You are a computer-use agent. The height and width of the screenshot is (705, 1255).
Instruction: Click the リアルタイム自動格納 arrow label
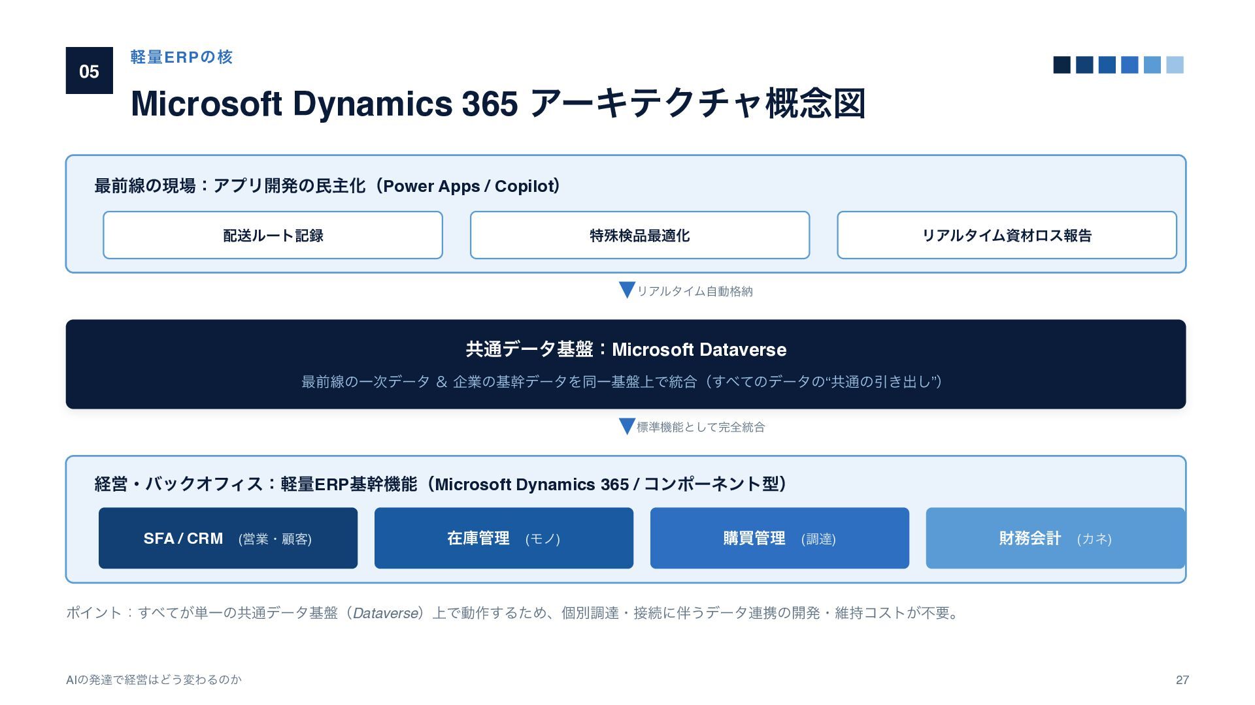(695, 291)
